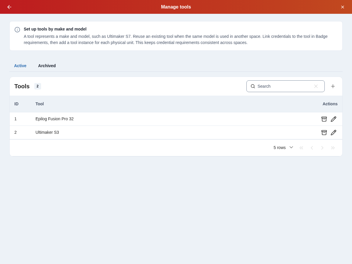Clear the search field with X
This screenshot has width=352, height=264.
tap(316, 86)
